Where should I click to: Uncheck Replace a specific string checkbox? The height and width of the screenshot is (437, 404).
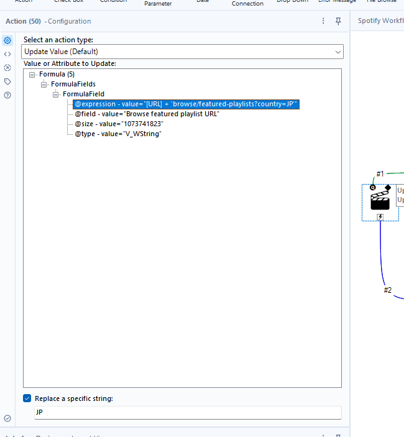pyautogui.click(x=27, y=398)
